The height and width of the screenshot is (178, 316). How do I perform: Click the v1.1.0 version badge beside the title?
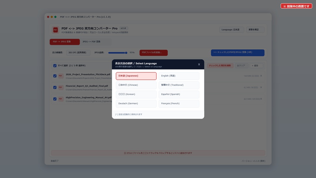coord(123,28)
